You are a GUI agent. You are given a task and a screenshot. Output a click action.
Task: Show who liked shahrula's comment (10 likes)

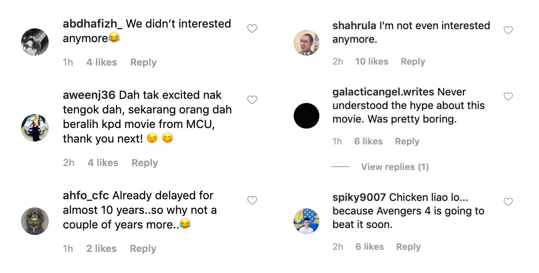(x=372, y=62)
